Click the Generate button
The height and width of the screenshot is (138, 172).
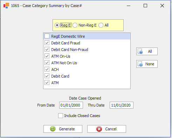63,129
